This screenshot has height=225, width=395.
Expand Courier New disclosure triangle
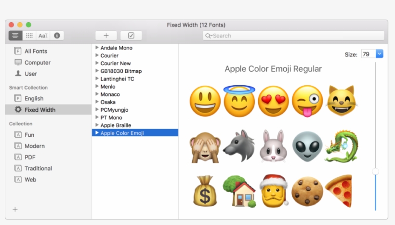pos(97,63)
